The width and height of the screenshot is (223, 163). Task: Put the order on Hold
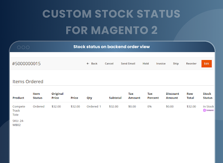point(145,63)
